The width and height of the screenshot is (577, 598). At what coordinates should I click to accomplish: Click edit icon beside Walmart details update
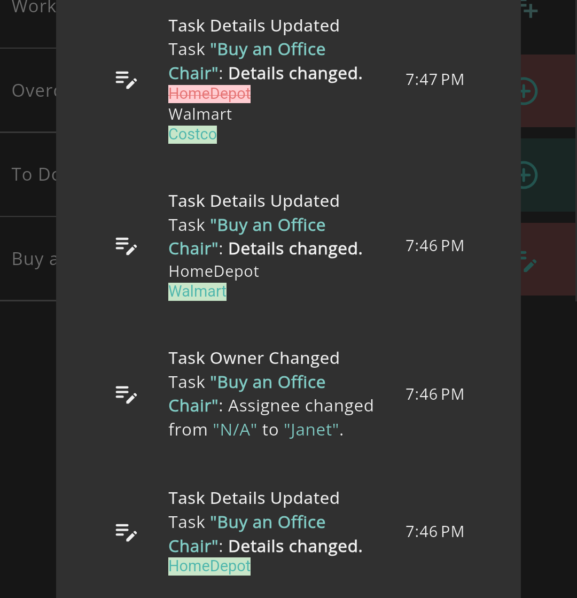click(x=126, y=246)
